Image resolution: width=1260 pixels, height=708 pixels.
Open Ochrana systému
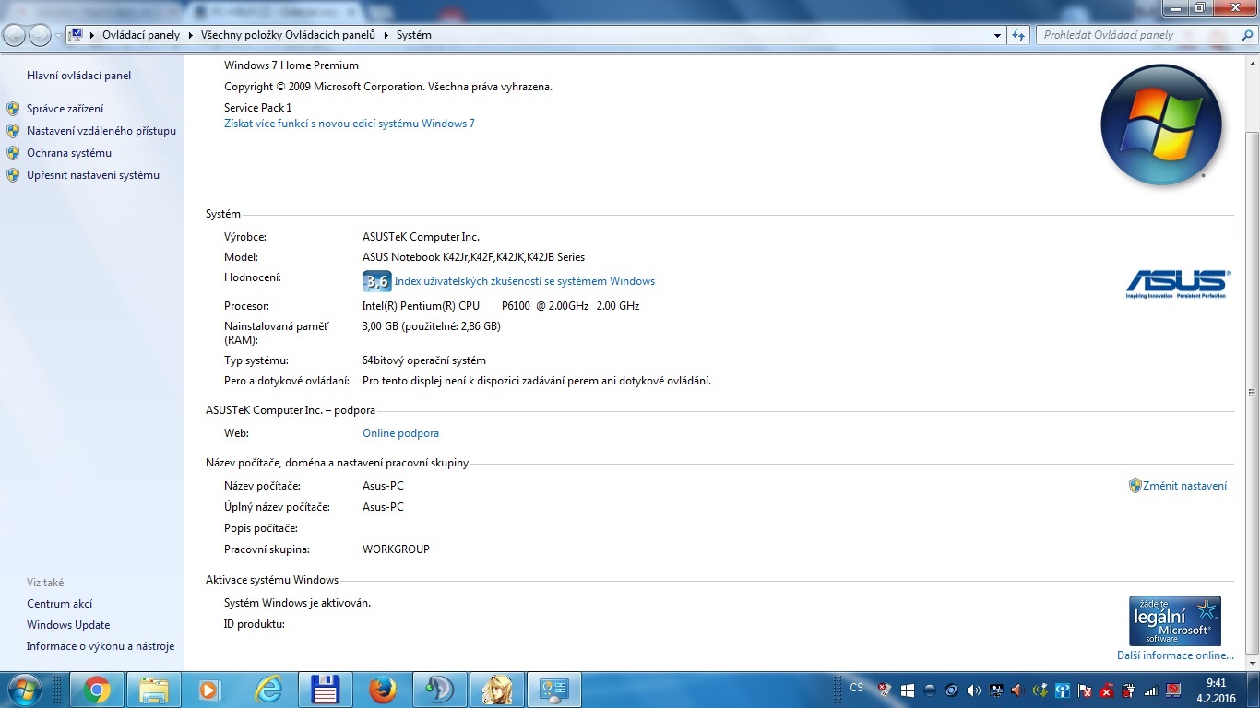tap(69, 153)
